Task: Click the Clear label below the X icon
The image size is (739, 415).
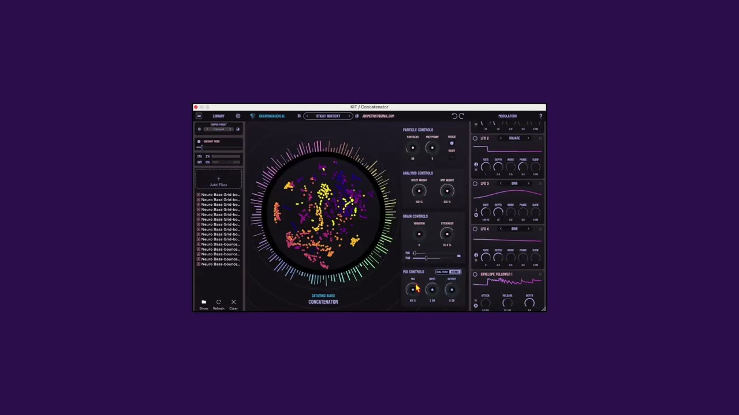Action: pyautogui.click(x=233, y=308)
